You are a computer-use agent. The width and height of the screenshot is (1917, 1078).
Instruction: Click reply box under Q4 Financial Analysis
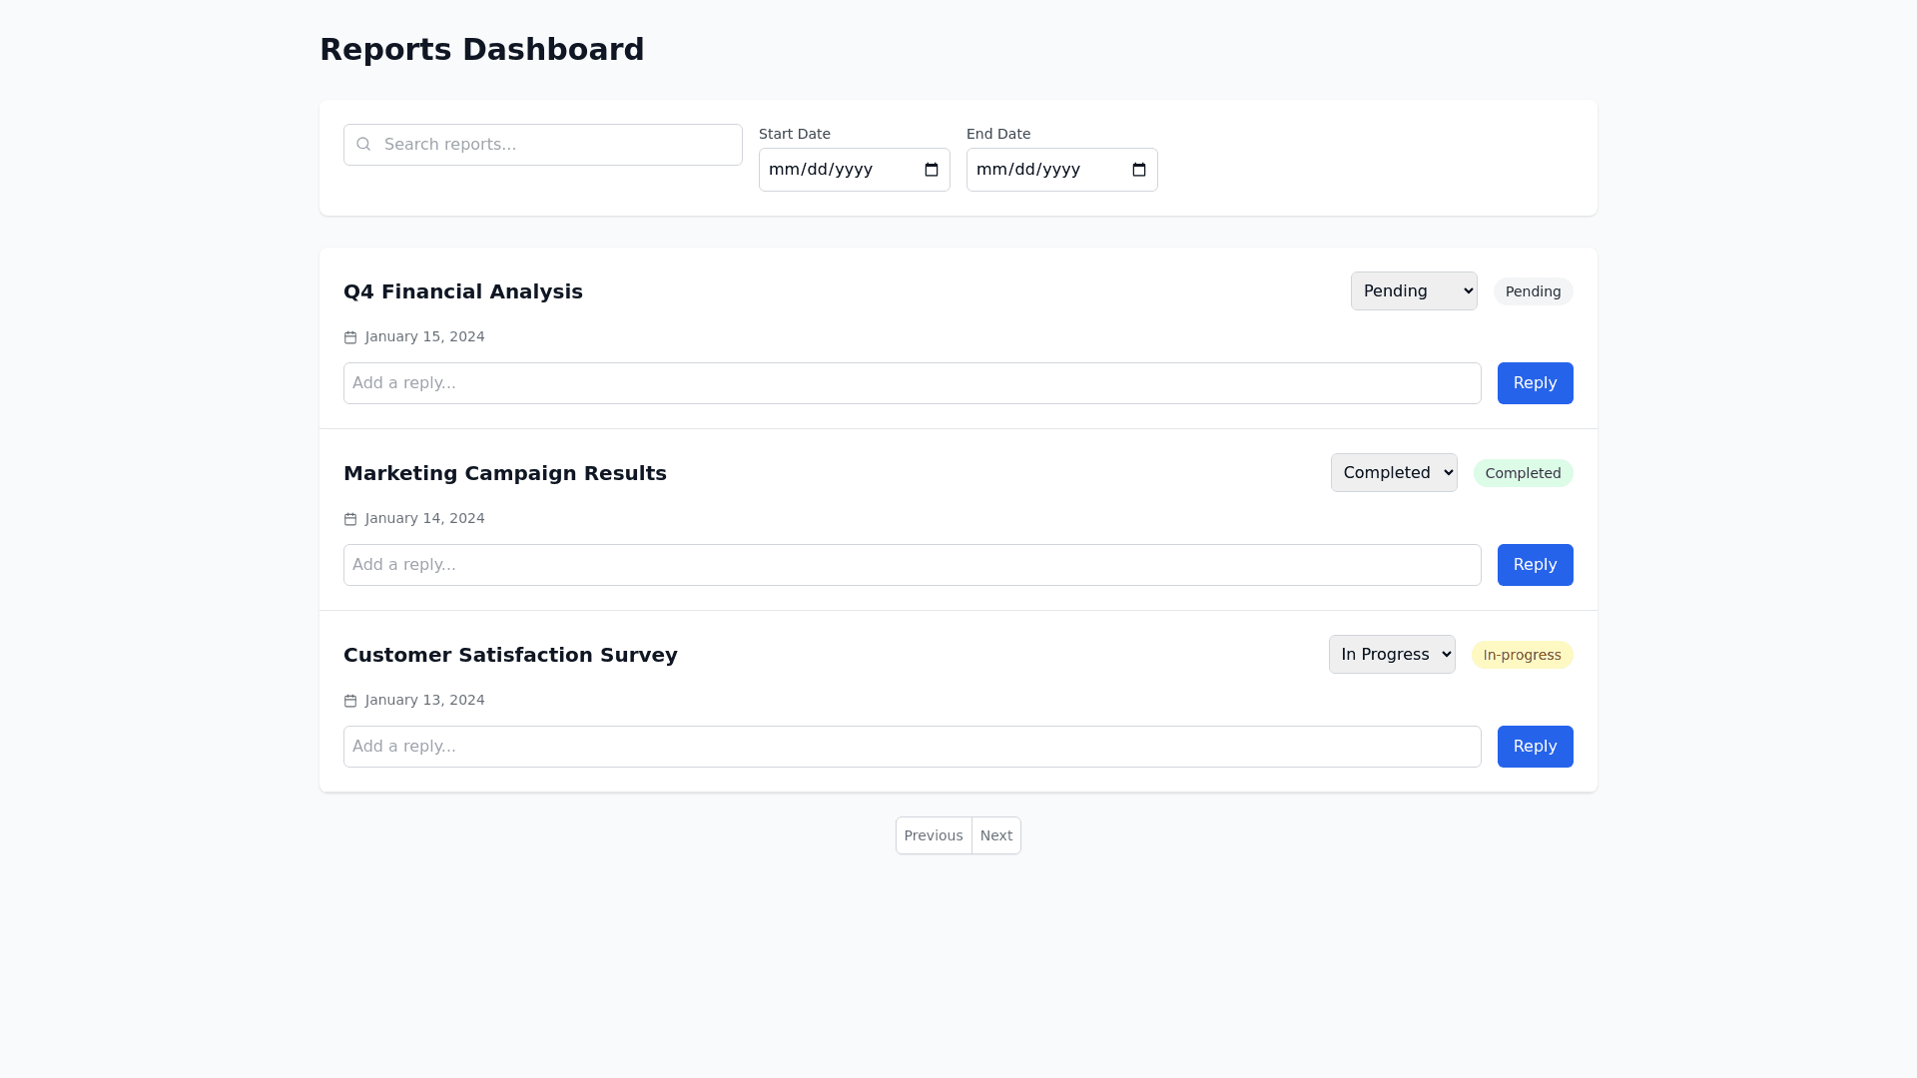click(912, 383)
